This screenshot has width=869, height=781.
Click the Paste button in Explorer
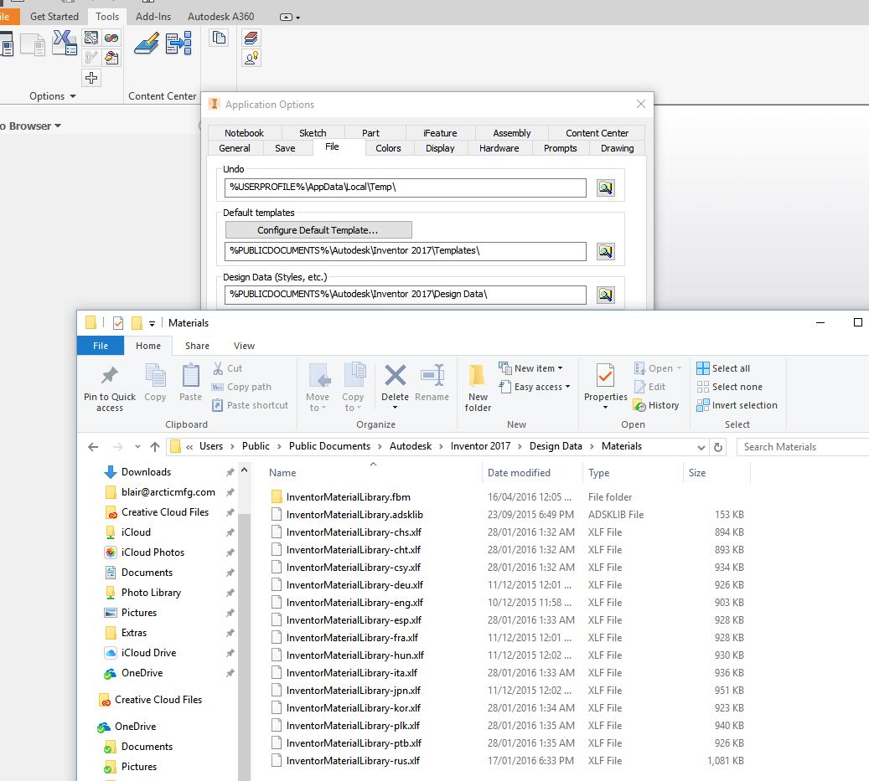coord(191,383)
